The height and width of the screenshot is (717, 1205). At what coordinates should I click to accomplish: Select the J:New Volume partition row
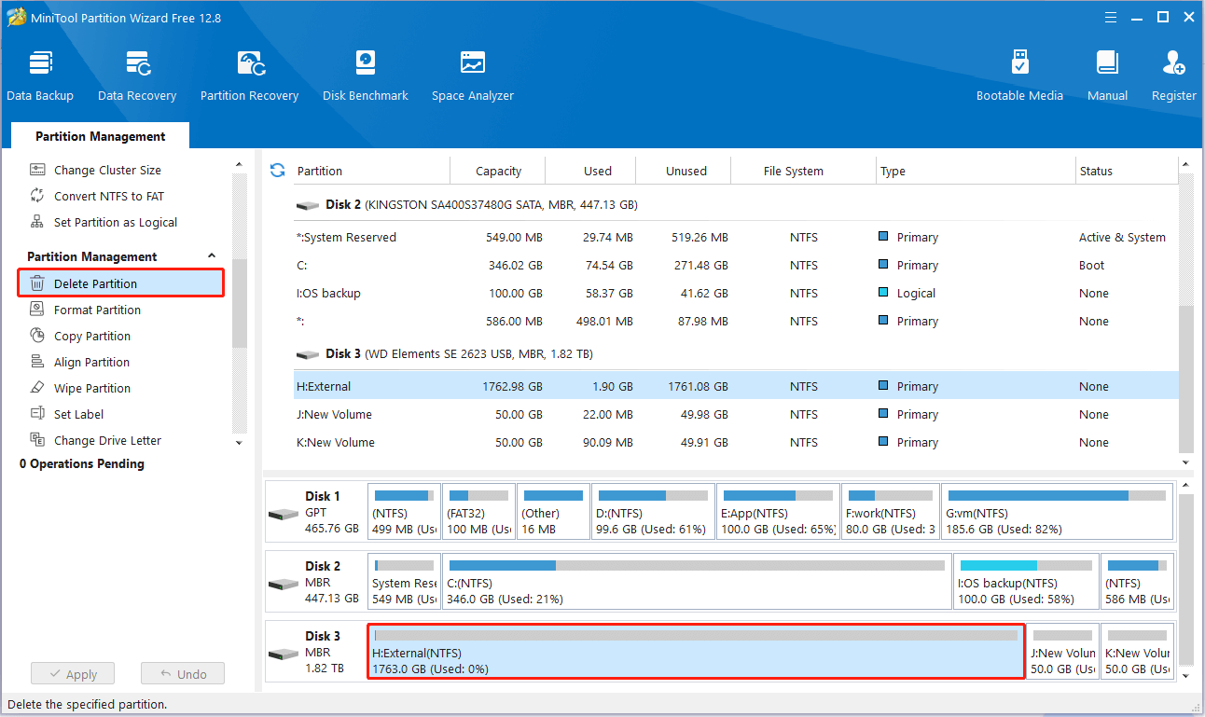(735, 414)
